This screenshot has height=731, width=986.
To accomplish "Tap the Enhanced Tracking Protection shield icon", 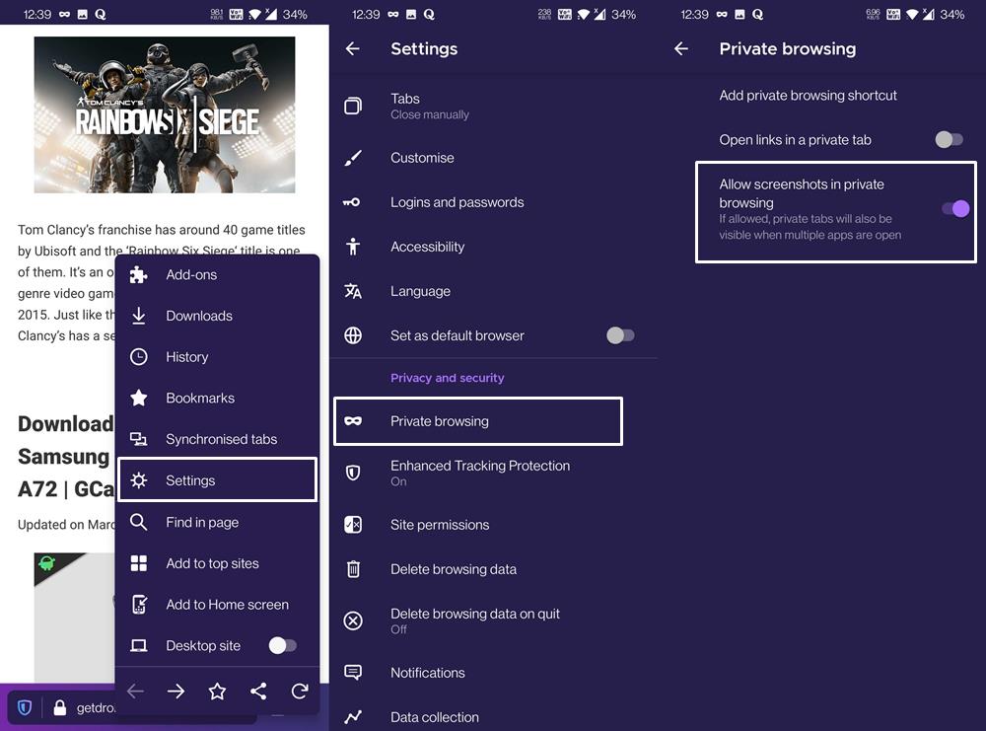I will click(353, 473).
